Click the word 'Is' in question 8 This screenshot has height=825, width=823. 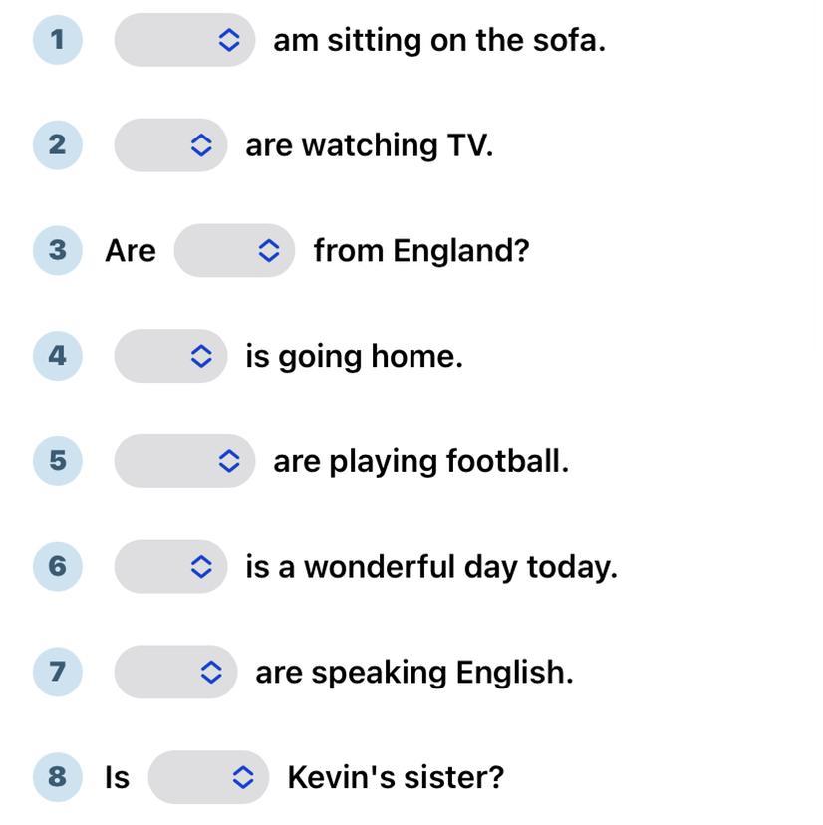[117, 777]
